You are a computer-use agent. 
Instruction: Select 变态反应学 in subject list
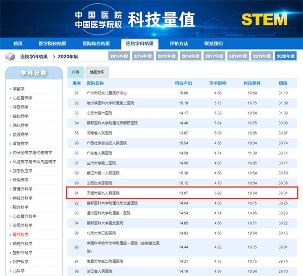point(22,171)
